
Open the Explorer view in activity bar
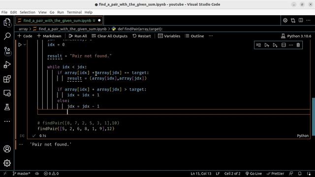[7, 22]
